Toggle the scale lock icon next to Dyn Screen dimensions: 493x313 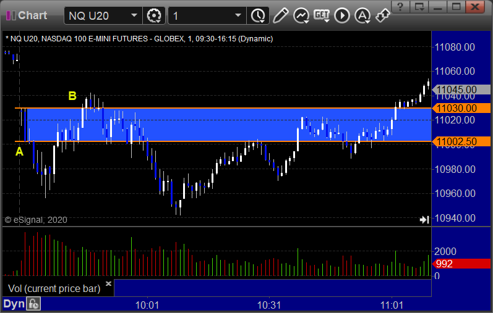click(x=33, y=304)
